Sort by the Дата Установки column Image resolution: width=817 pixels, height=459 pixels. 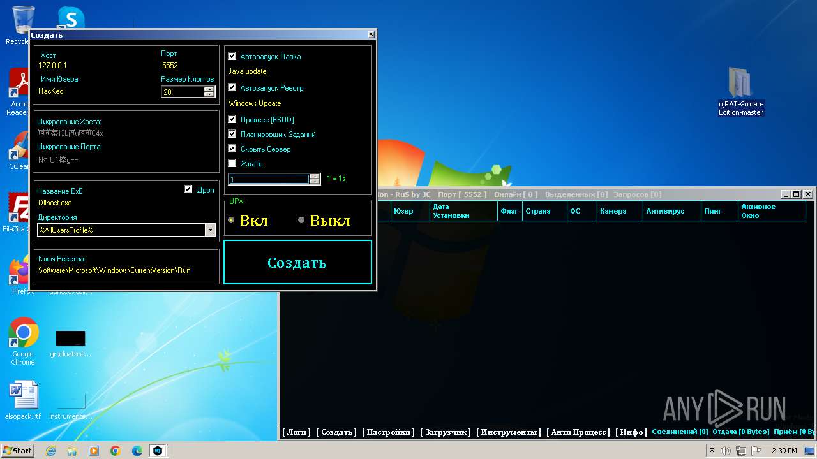(463, 211)
